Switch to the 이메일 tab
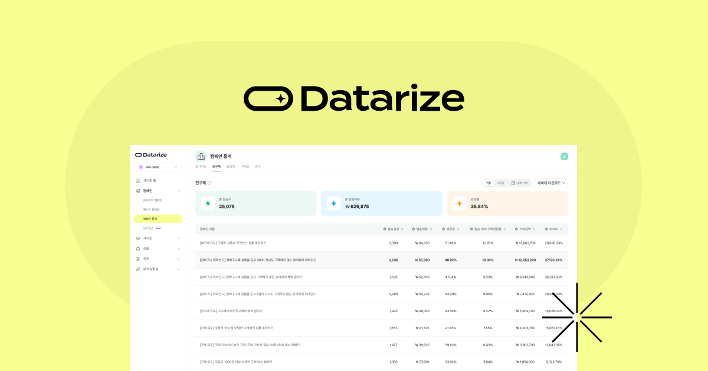The width and height of the screenshot is (708, 371). 245,167
